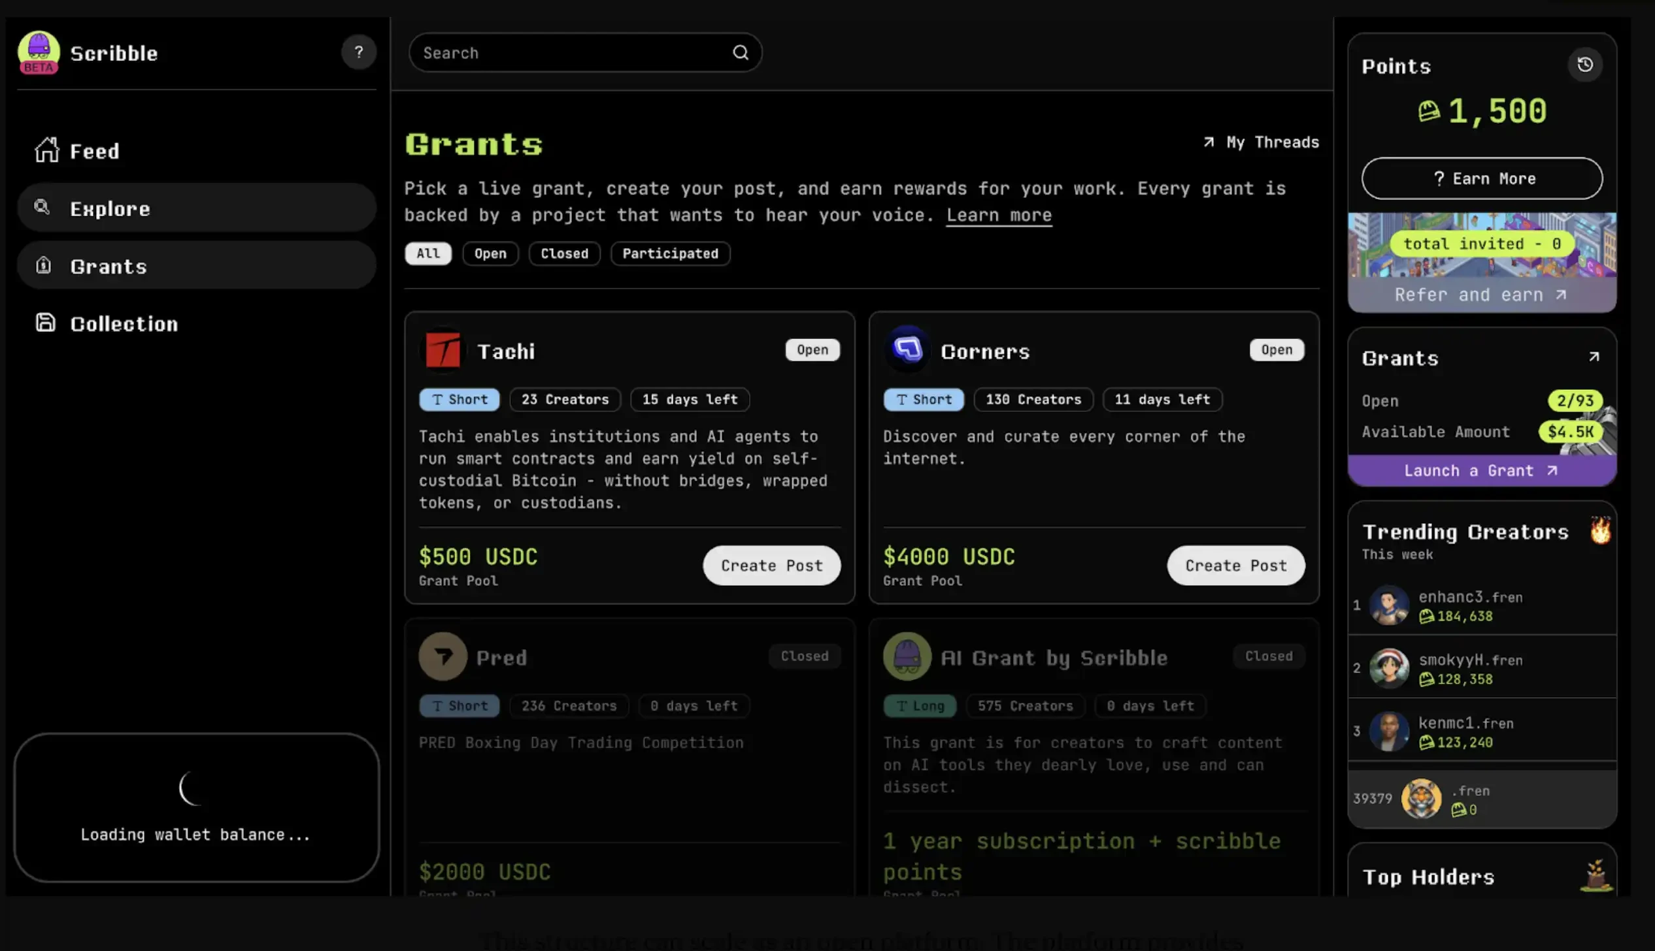Click the search magnifier icon
The width and height of the screenshot is (1655, 951).
pyautogui.click(x=740, y=52)
